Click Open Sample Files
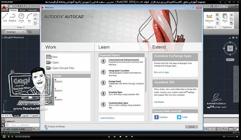This screenshot has height=140, width=241. (x=60, y=68)
